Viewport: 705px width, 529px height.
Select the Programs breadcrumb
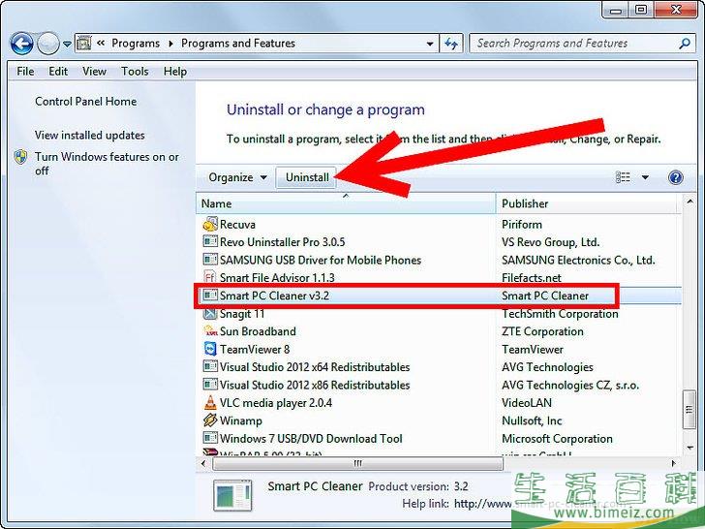[x=136, y=44]
